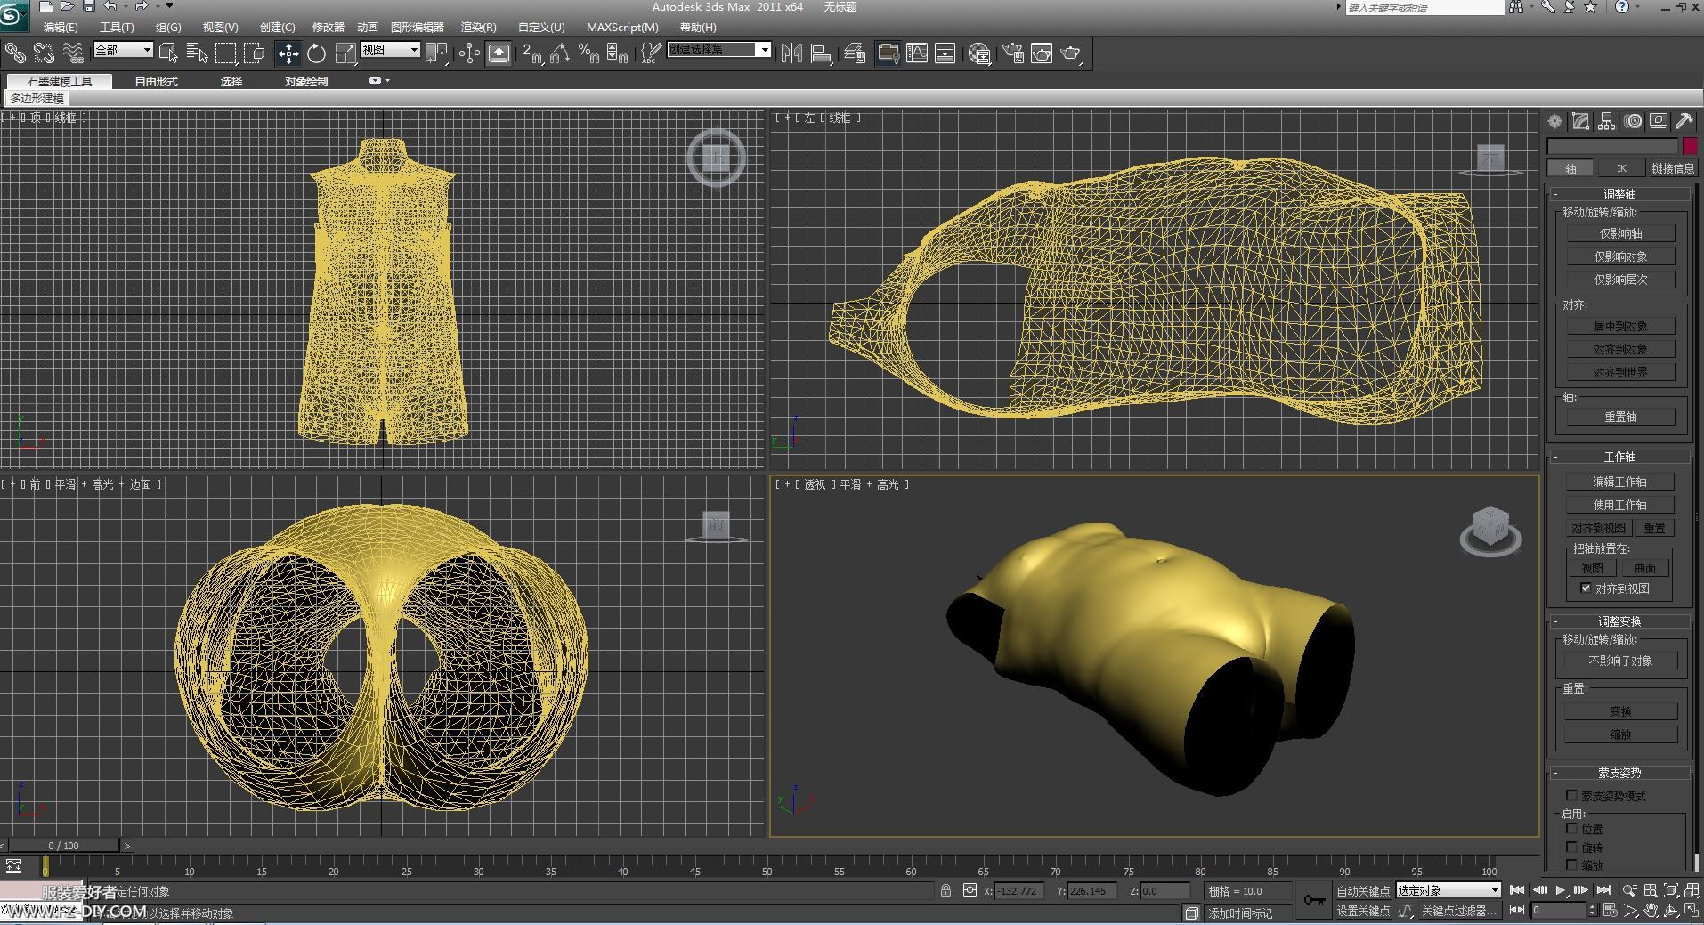Activate the Select Object tool
Image resolution: width=1704 pixels, height=925 pixels.
167,53
